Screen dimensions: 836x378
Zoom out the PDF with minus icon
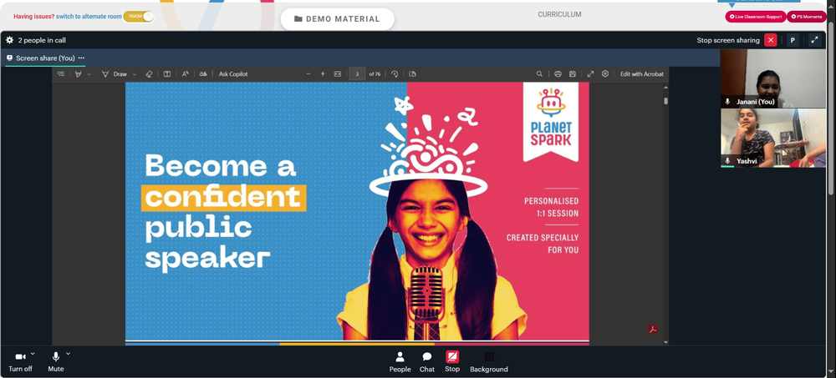tap(308, 74)
